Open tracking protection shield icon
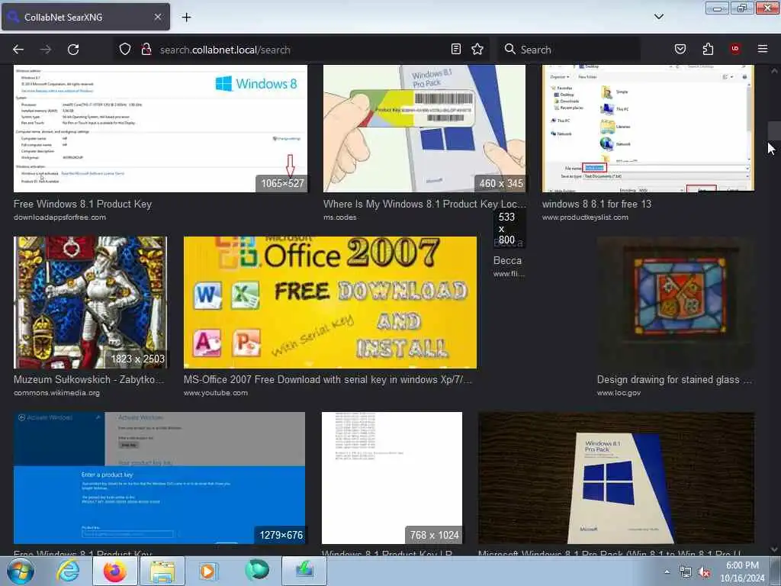 (x=125, y=50)
